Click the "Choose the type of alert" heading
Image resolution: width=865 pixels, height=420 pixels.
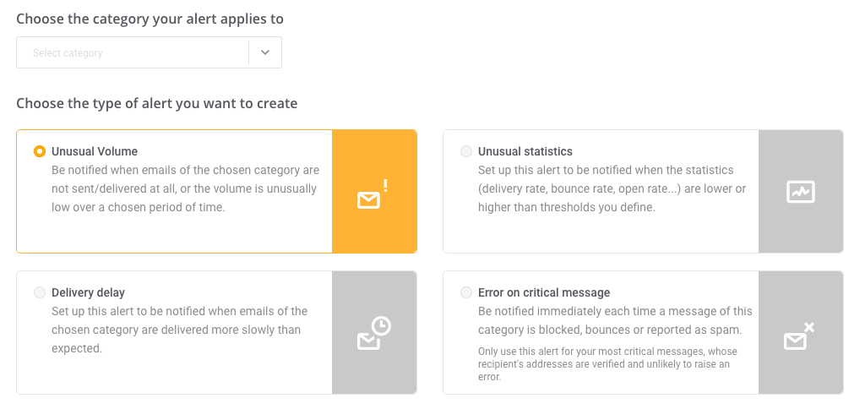click(x=157, y=104)
